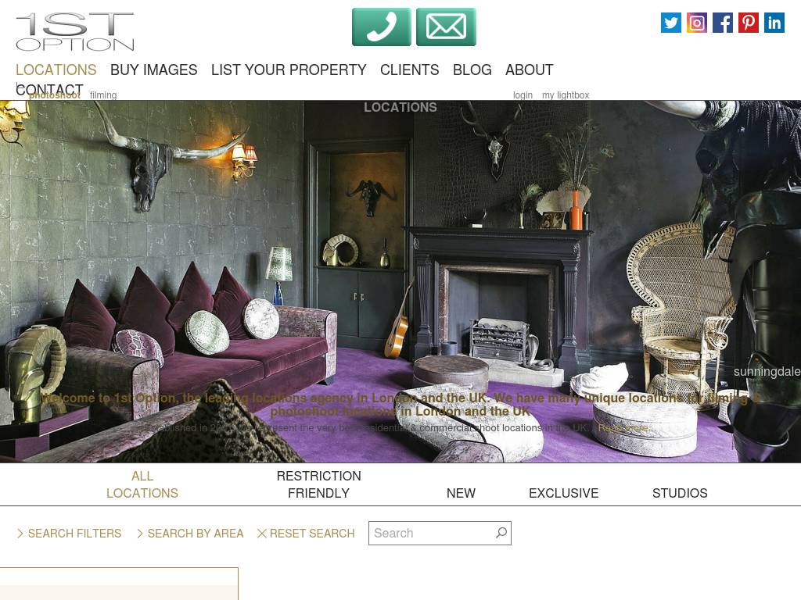Click the login link
Screen dimensions: 801x600
[523, 95]
